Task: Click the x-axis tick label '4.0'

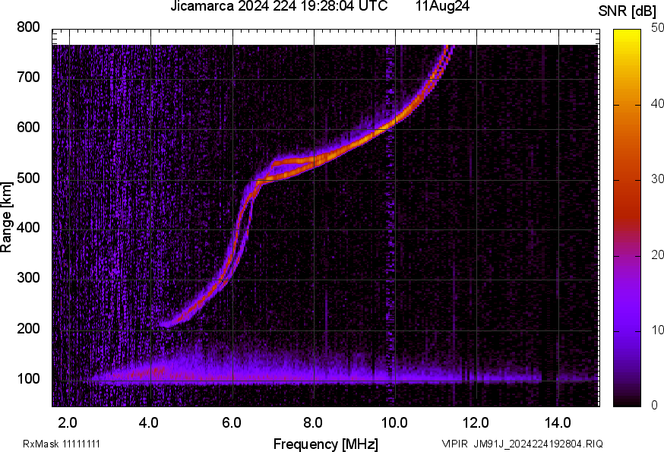Action: [x=149, y=422]
